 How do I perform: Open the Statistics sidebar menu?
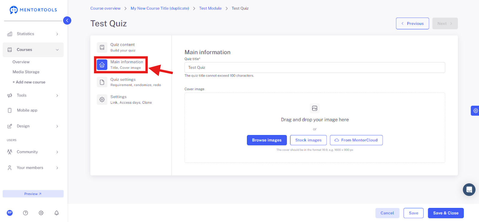[x=33, y=34]
